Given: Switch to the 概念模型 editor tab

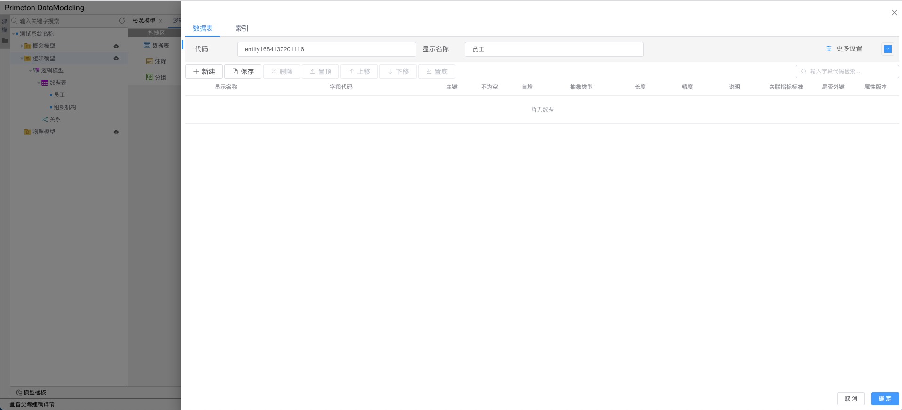Looking at the screenshot, I should tap(144, 21).
